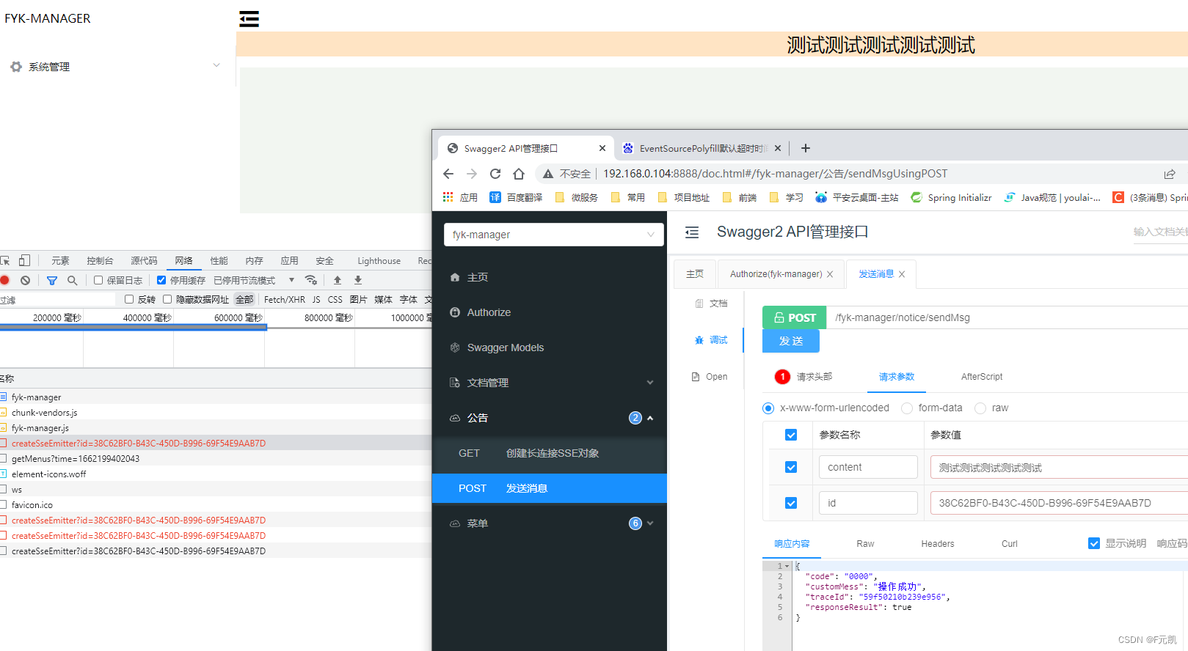The image size is (1188, 651).
Task: Open 微服务 bookmarks folder
Action: coord(576,197)
